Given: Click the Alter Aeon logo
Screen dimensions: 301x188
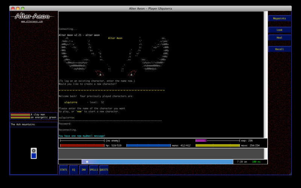Looking at the screenshot, I should point(32,16).
